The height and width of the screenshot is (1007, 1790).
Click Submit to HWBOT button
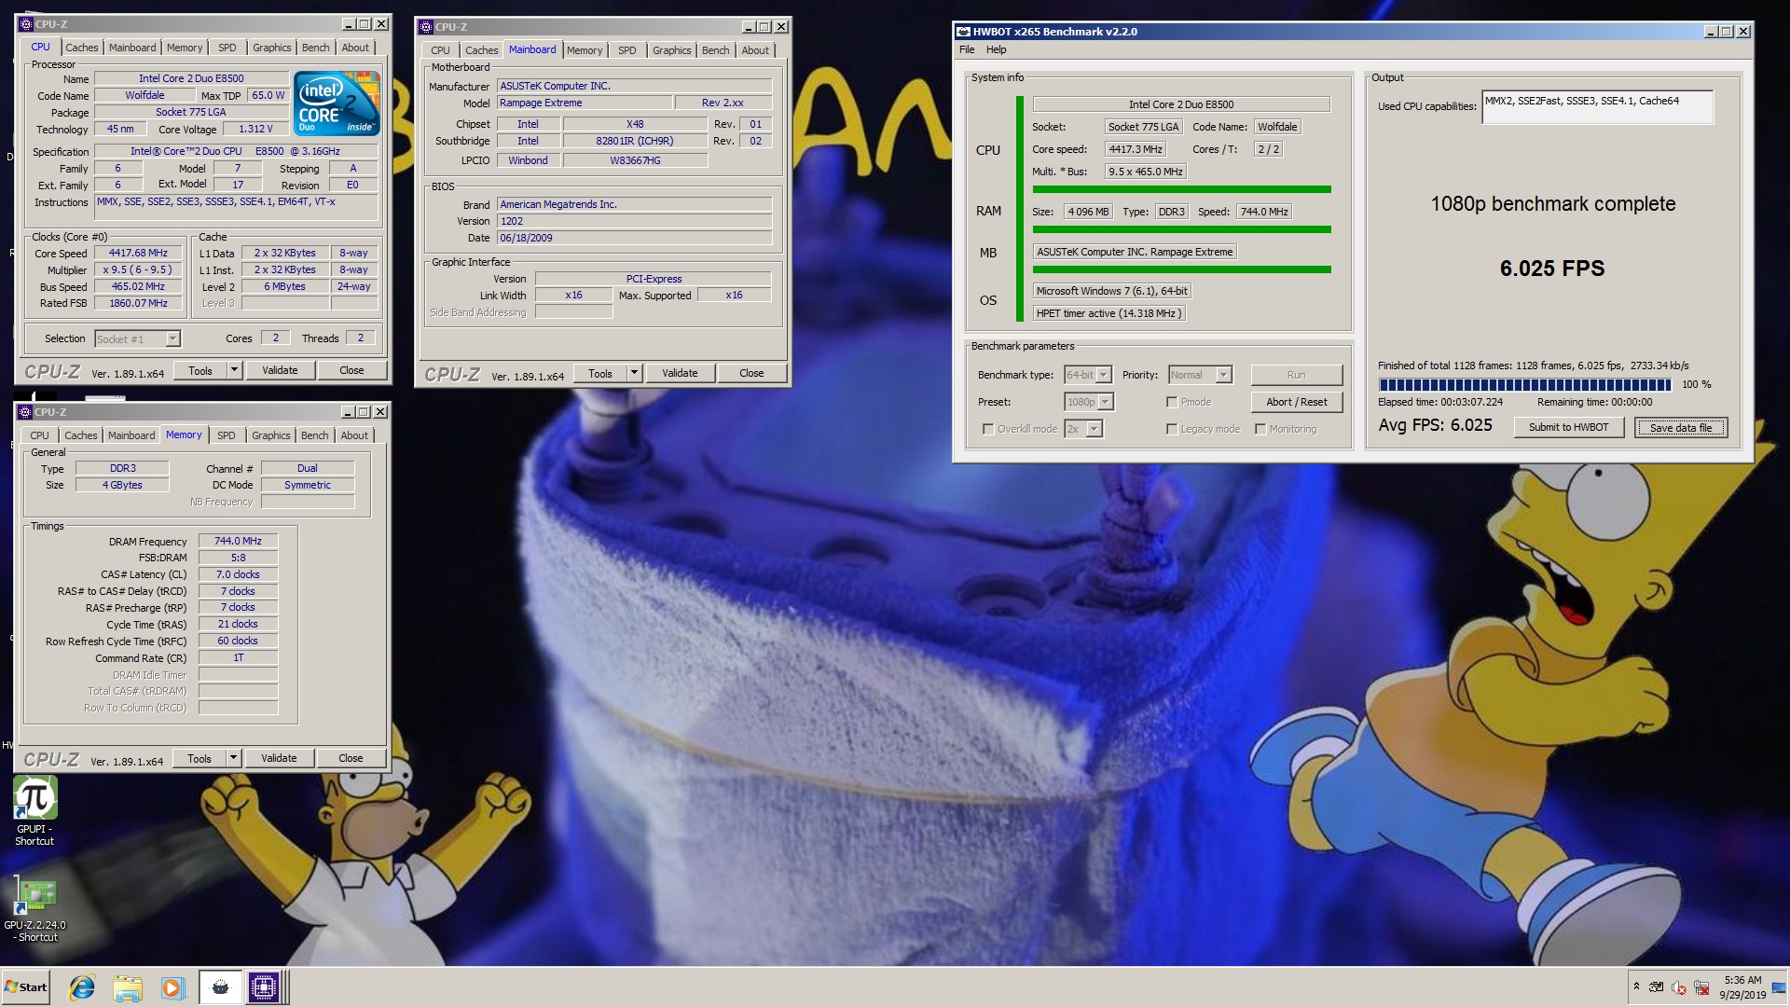[1568, 427]
